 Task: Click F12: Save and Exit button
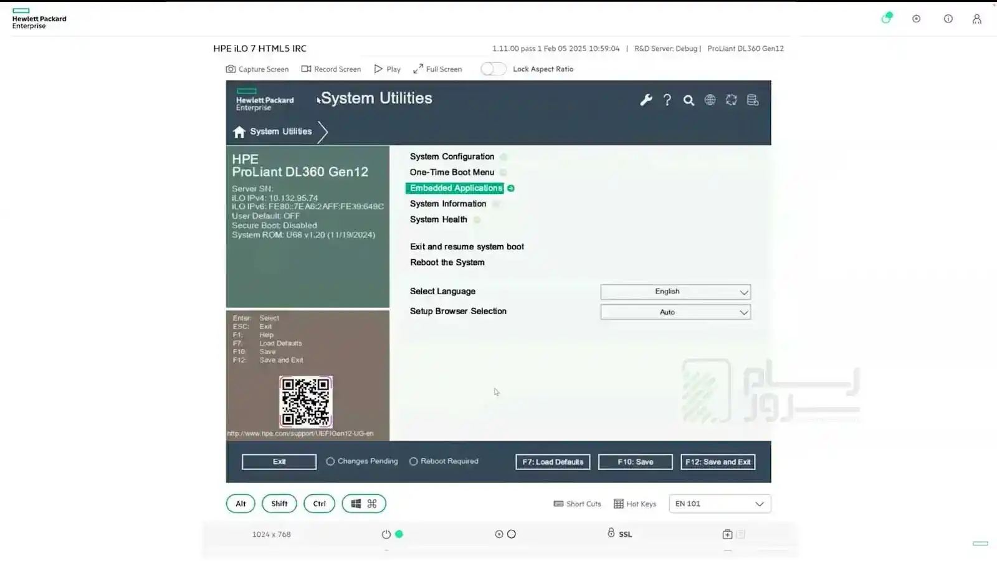click(718, 462)
